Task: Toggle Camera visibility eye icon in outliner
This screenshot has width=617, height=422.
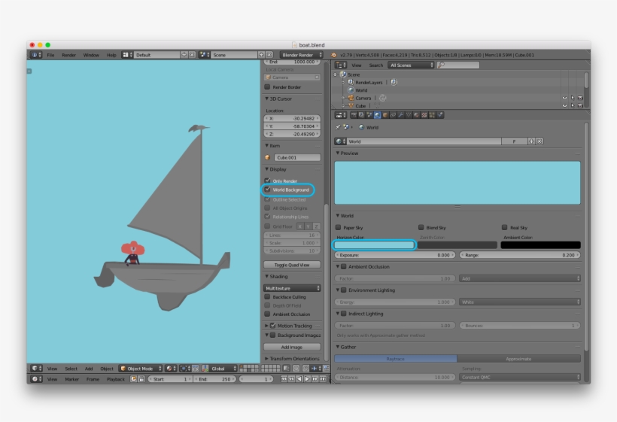Action: (x=564, y=98)
